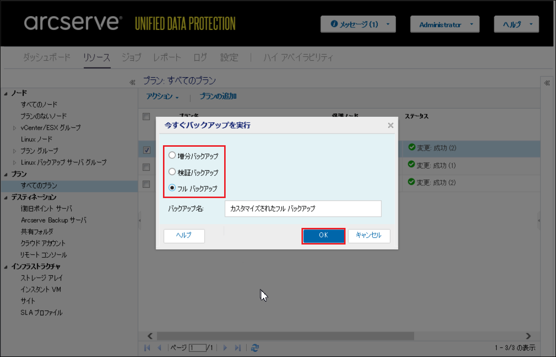Collapse the left navigation panel
556x357 pixels.
tap(132, 82)
